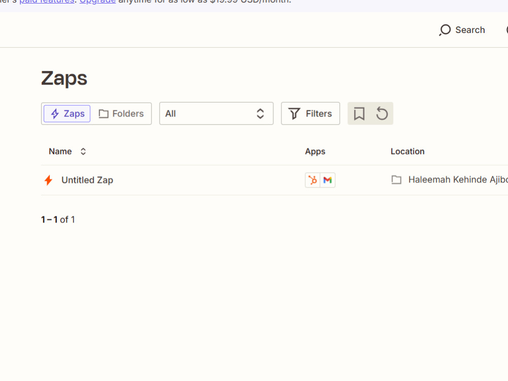Click the Gmail app icon
The width and height of the screenshot is (508, 381).
point(328,180)
